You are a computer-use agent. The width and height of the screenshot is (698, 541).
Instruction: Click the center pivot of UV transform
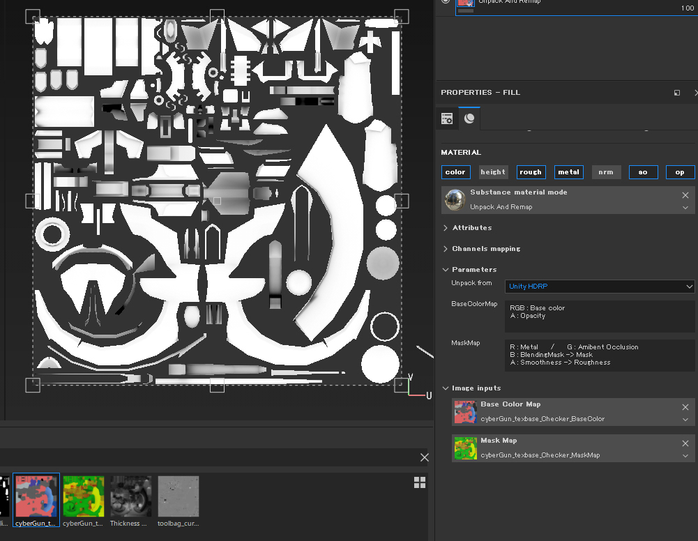pyautogui.click(x=217, y=201)
